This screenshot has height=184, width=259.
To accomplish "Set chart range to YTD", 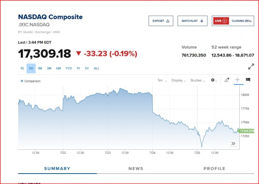I will pos(68,68).
